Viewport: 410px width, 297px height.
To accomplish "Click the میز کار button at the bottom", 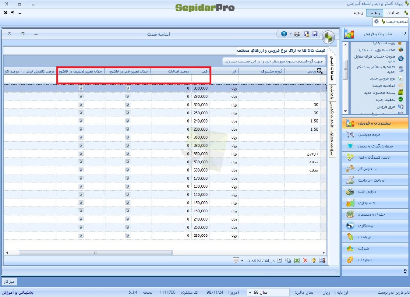I will [9, 282].
